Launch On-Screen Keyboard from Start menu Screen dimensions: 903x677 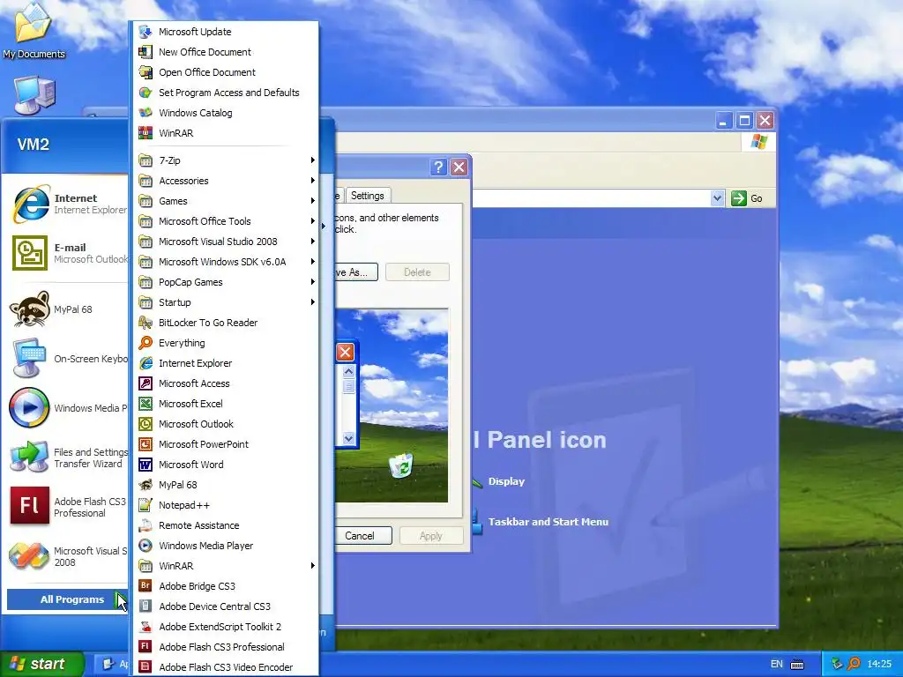click(x=67, y=359)
